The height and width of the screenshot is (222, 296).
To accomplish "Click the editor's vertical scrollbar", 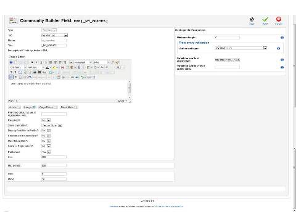I will (129, 89).
